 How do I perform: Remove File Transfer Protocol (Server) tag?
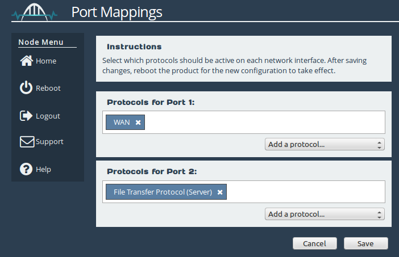pyautogui.click(x=220, y=192)
